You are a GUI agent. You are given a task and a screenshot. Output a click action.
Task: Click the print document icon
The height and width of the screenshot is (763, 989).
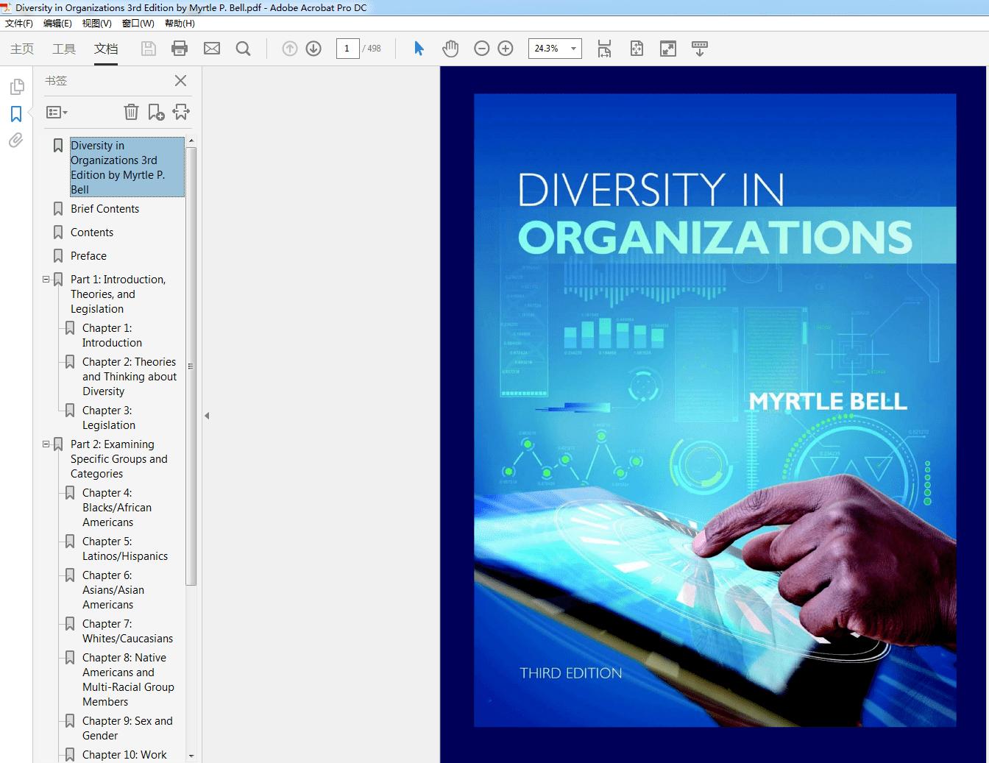(x=179, y=49)
